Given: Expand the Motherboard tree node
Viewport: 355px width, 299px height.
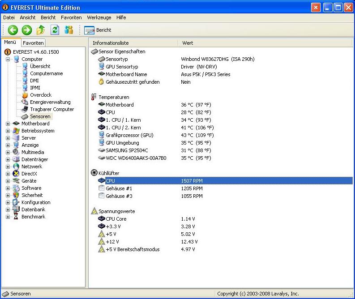Looking at the screenshot, I should point(8,124).
